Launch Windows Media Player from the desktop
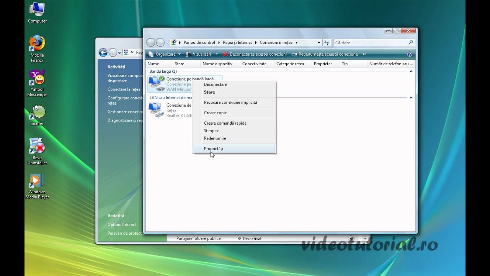Viewport: 490px width, 276px height. click(x=37, y=187)
